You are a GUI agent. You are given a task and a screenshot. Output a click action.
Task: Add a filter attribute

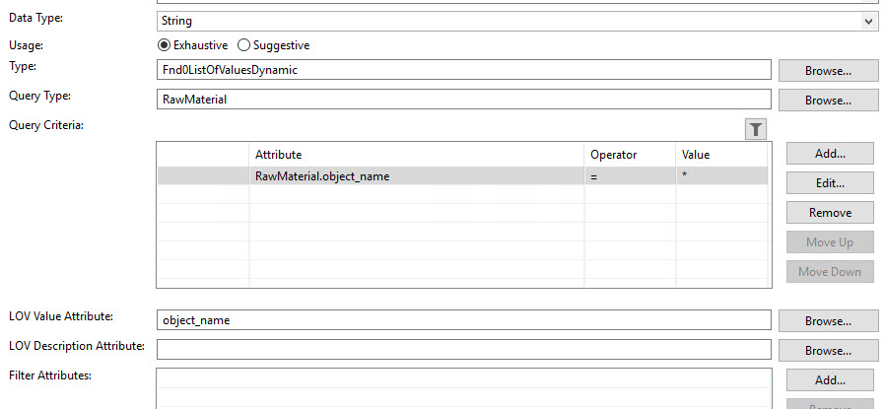pos(830,380)
